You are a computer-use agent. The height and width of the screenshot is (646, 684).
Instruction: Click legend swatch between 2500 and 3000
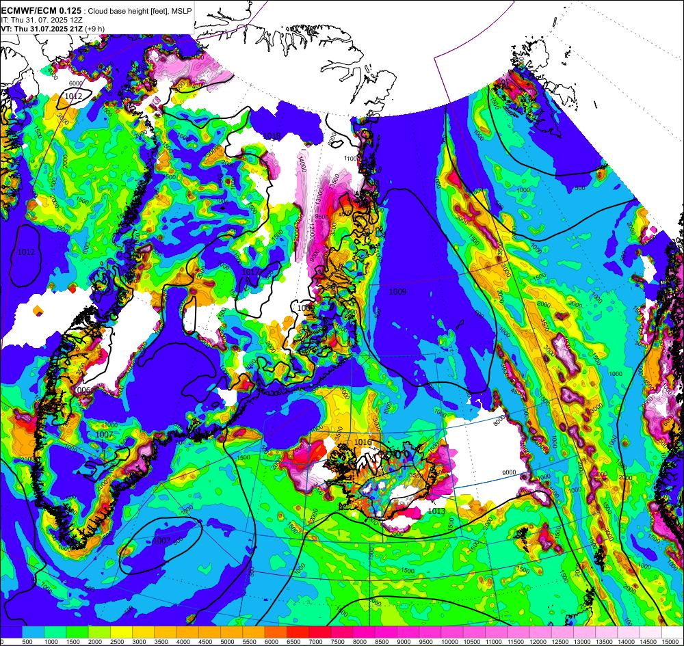[121, 632]
